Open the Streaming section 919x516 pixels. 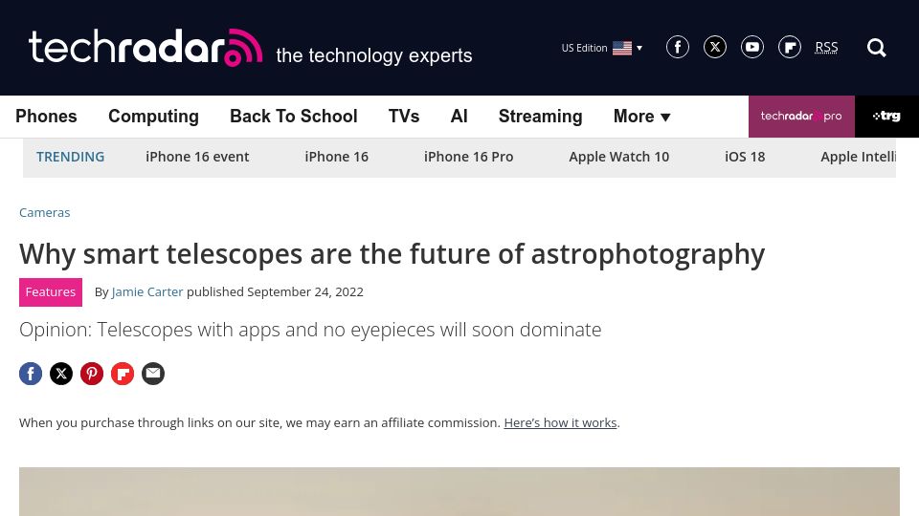(540, 117)
